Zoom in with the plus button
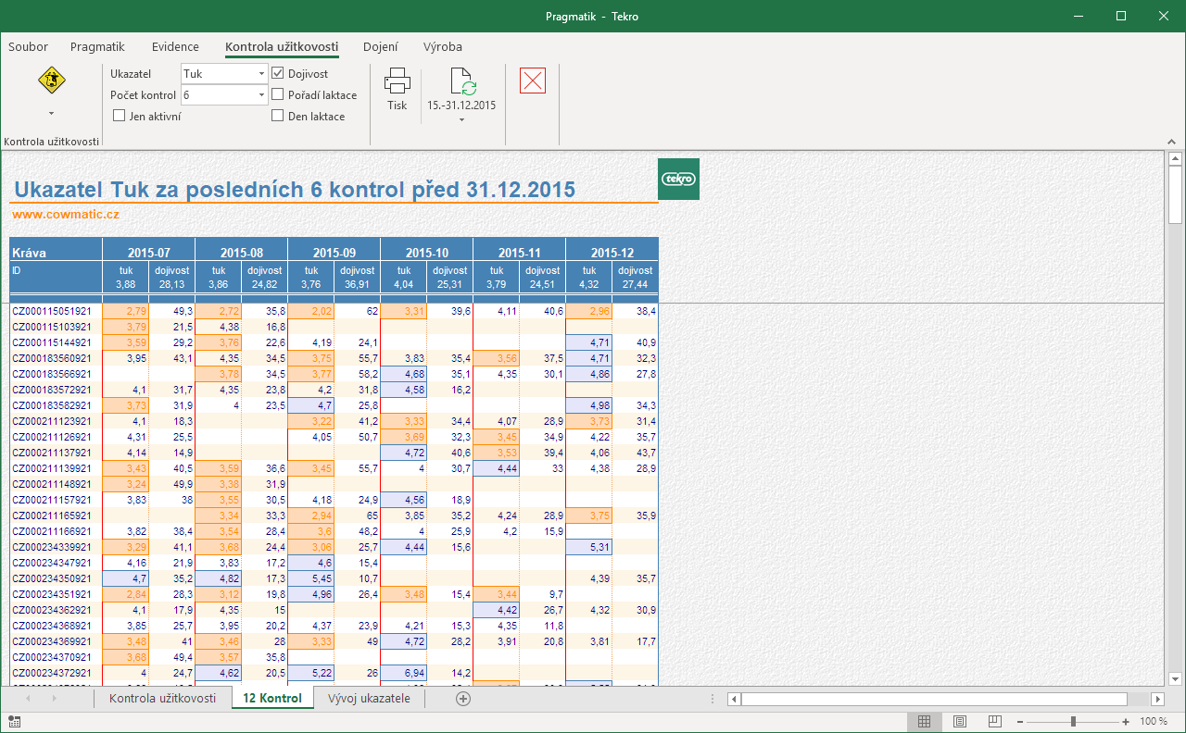Viewport: 1186px width, 733px height. [1126, 721]
